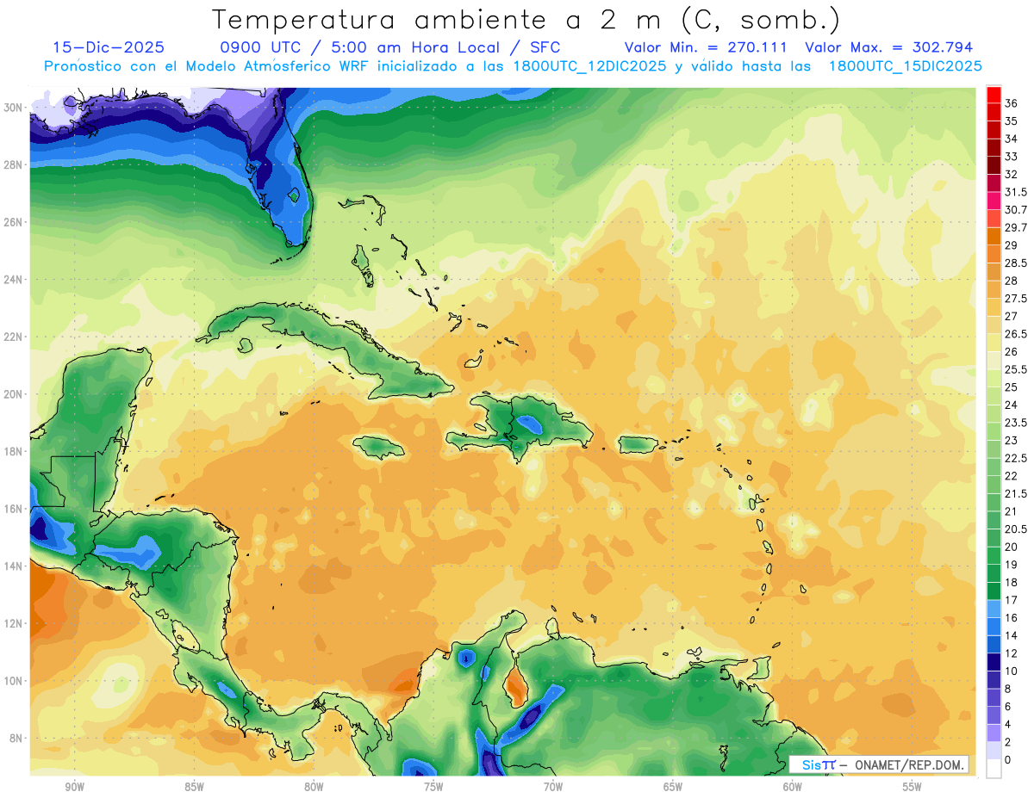Click the '24N' latitude label

tap(13, 280)
